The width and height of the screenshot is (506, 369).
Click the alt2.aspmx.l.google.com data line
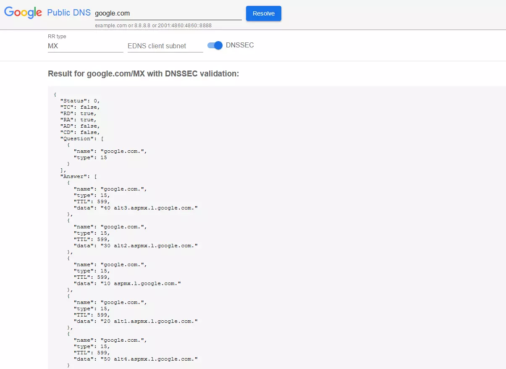coord(136,246)
